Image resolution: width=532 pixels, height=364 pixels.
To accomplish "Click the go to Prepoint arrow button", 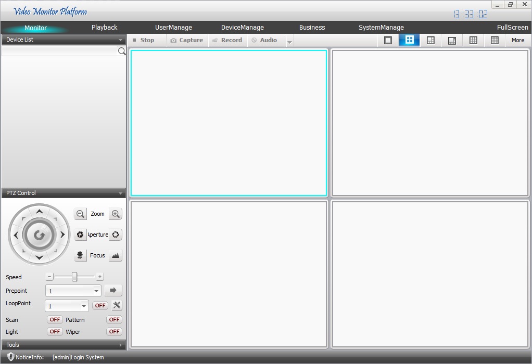I will tap(113, 291).
